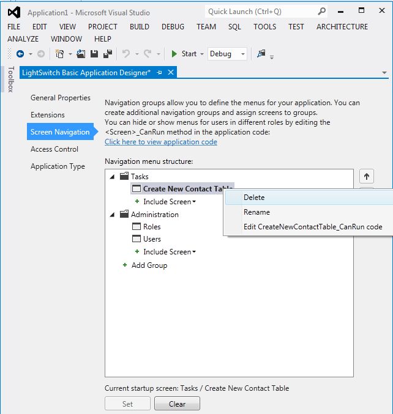
Task: Click the Save All toolbar icon
Action: pyautogui.click(x=108, y=54)
